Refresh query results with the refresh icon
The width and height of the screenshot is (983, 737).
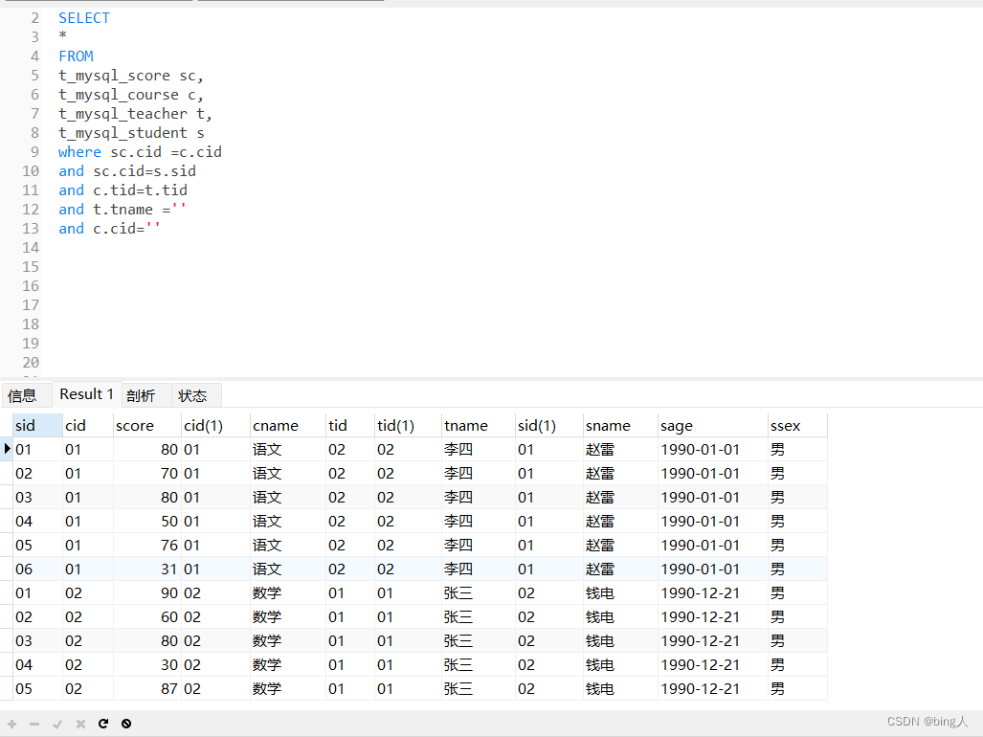(x=103, y=724)
